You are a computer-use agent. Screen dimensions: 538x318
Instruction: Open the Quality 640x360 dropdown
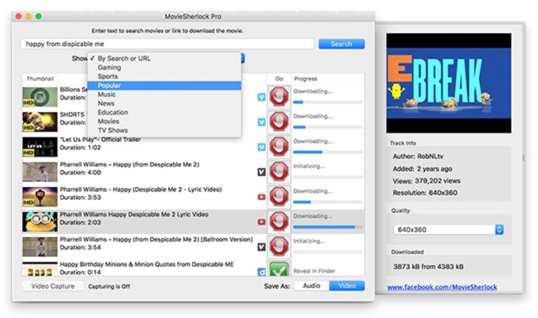449,230
